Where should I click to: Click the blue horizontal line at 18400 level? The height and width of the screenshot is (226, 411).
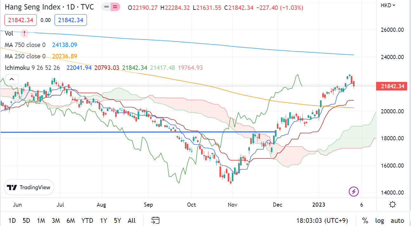click(x=138, y=132)
